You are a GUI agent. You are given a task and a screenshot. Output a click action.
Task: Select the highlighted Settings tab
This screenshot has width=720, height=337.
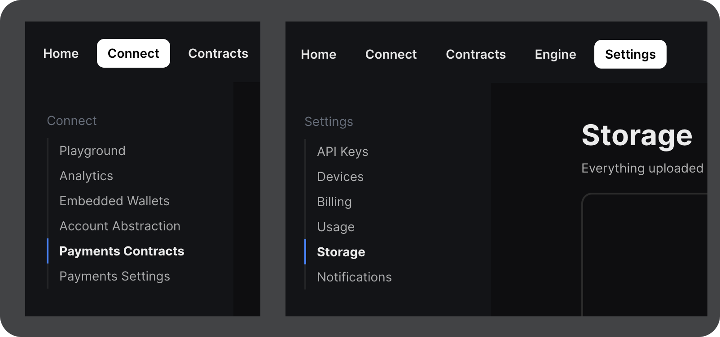pyautogui.click(x=630, y=54)
